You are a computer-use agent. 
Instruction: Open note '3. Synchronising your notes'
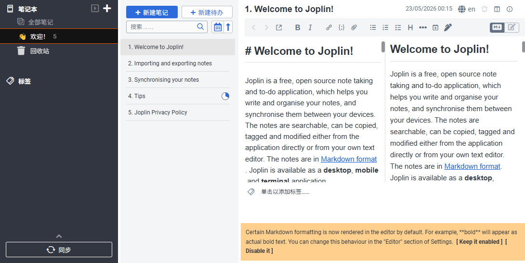pyautogui.click(x=178, y=79)
